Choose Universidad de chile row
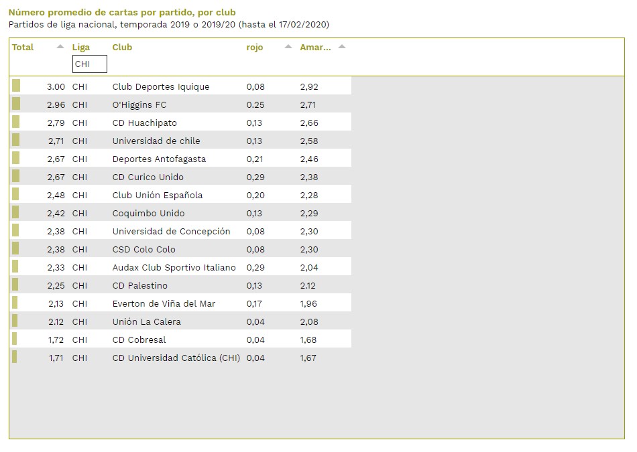This screenshot has width=637, height=452. pos(156,141)
